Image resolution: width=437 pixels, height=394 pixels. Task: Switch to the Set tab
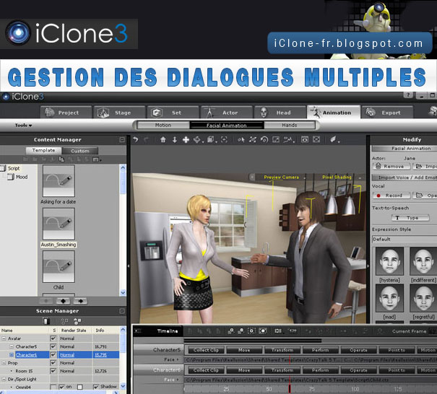[x=173, y=113]
